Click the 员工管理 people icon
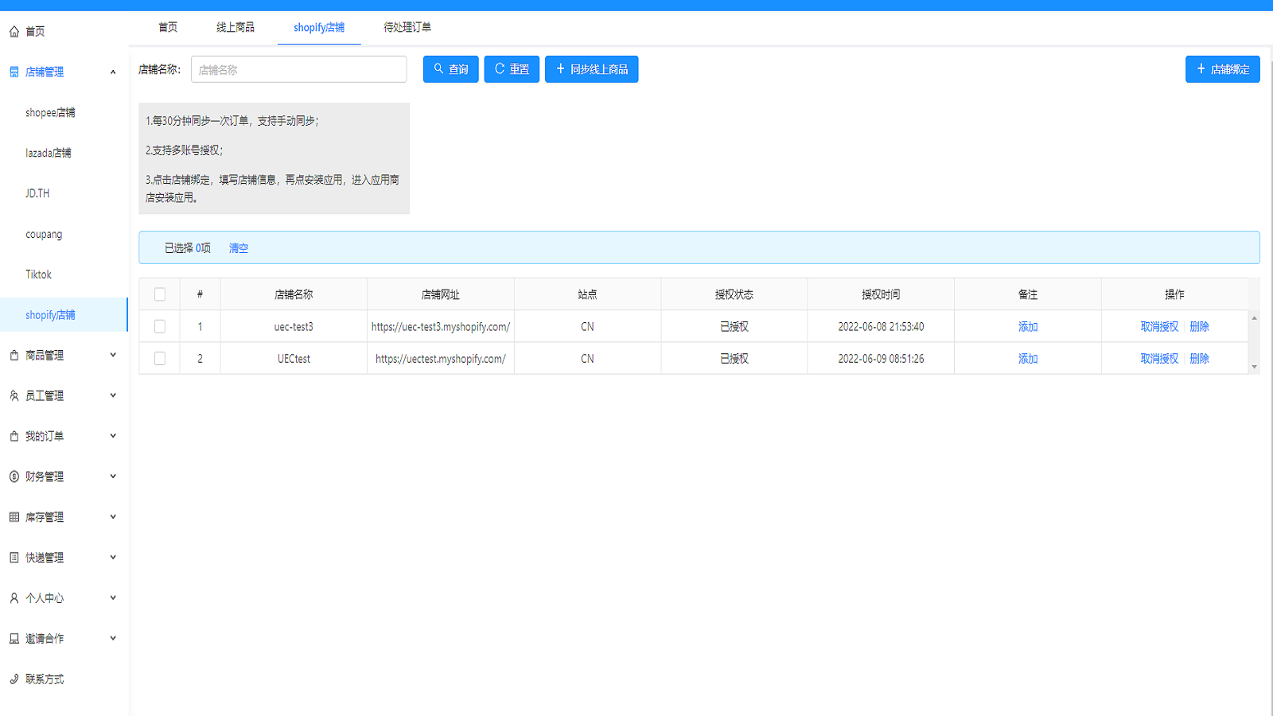This screenshot has width=1273, height=716. coord(14,396)
